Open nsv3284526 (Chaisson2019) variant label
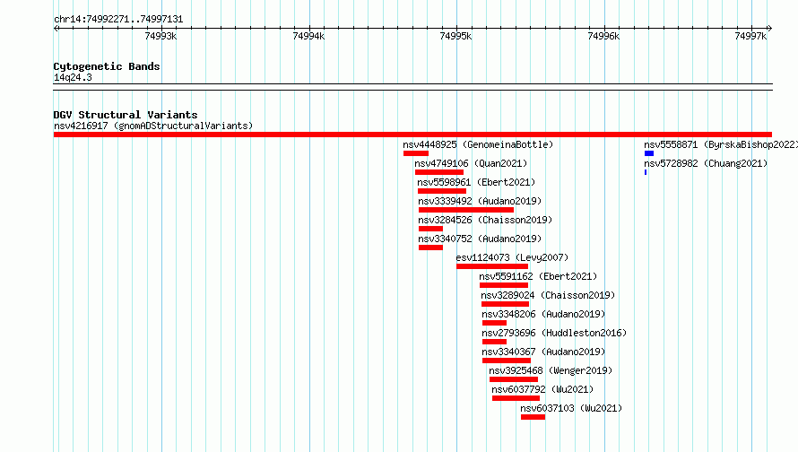The image size is (798, 452). pyautogui.click(x=485, y=220)
